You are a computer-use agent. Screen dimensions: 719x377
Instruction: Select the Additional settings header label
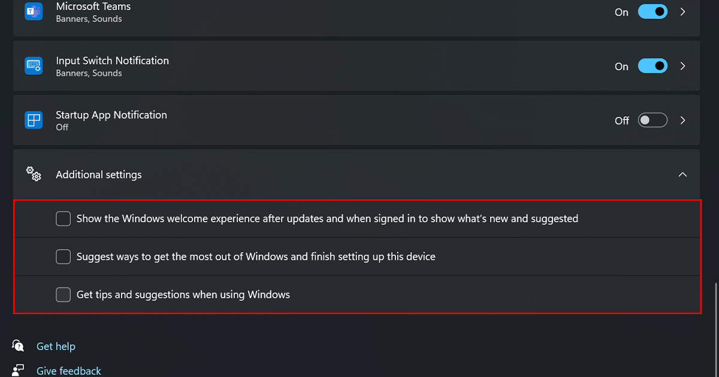pyautogui.click(x=99, y=175)
